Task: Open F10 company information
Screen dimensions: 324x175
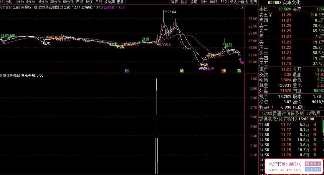Action: (x=224, y=2)
